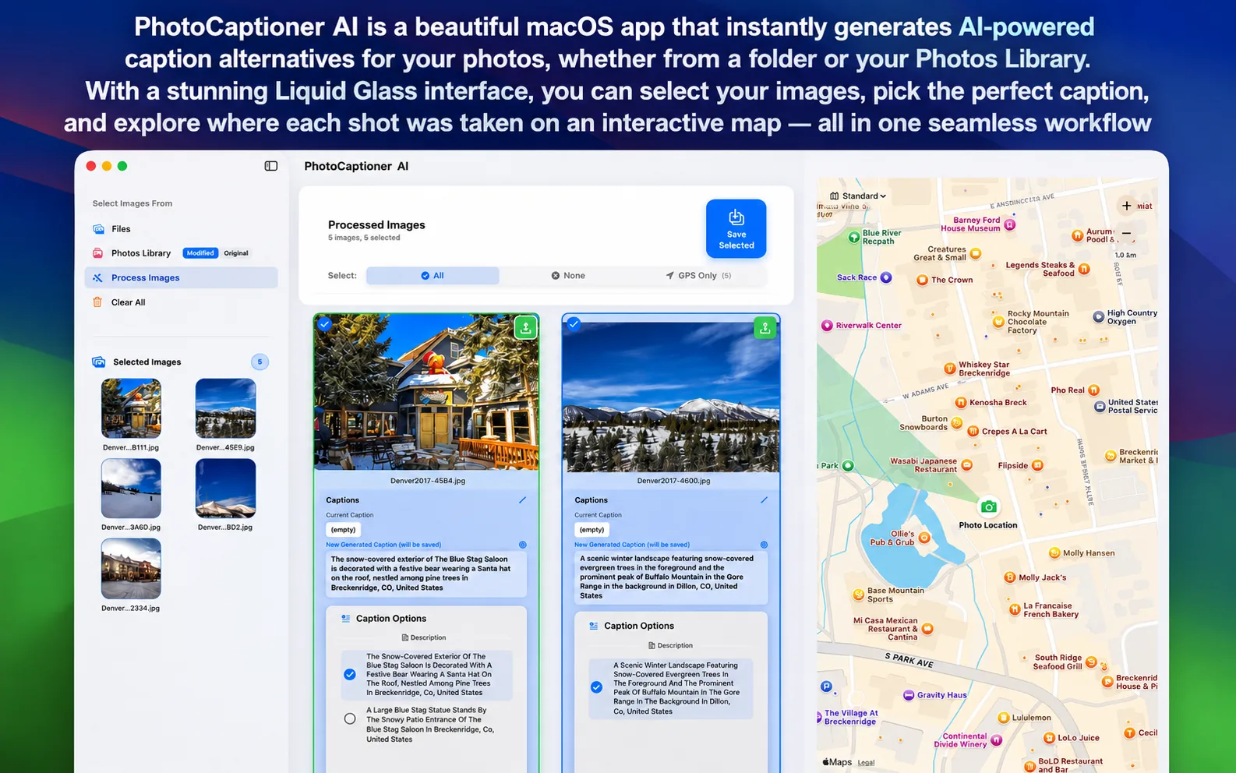
Task: Zoom out the map with minus
Action: (x=1126, y=233)
